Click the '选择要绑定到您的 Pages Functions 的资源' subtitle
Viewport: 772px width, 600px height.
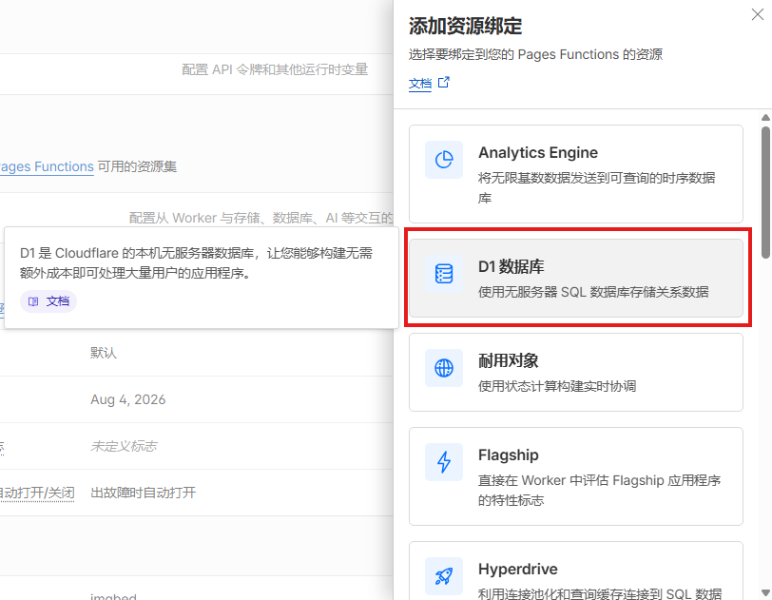535,54
